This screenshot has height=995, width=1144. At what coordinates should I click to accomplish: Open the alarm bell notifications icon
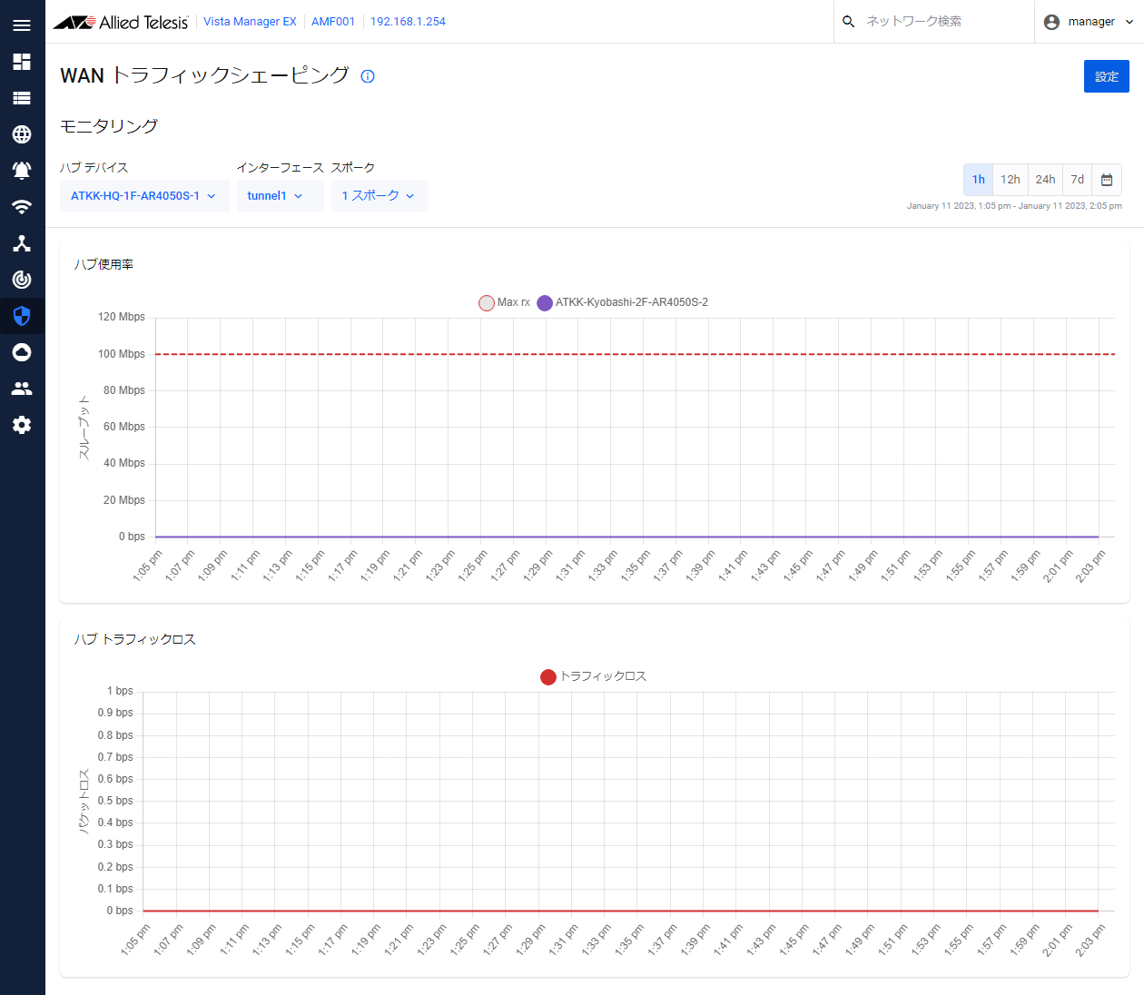[x=22, y=171]
